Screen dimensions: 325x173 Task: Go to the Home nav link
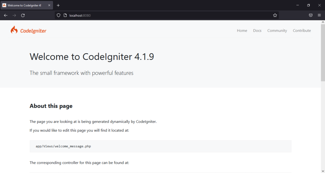pos(242,31)
